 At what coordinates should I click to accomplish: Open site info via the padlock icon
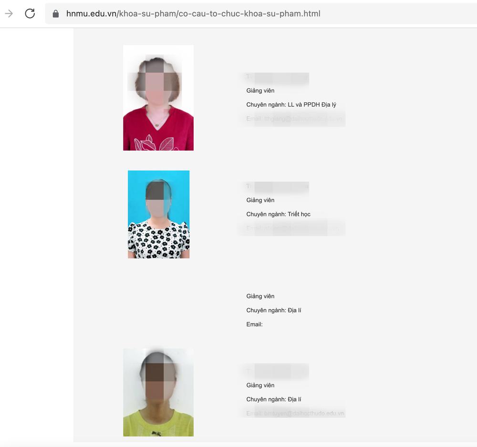[x=56, y=14]
